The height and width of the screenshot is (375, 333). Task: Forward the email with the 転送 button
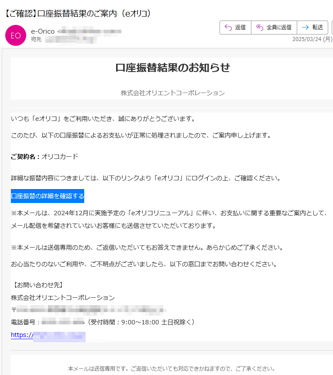(x=312, y=27)
